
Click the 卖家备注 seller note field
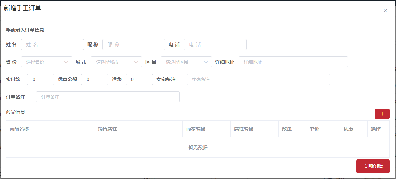(258, 79)
